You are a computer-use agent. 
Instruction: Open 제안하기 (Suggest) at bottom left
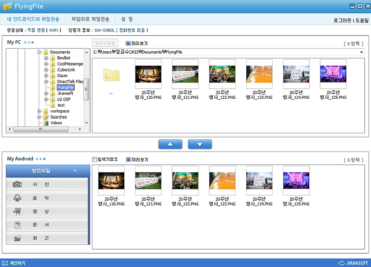[18, 262]
